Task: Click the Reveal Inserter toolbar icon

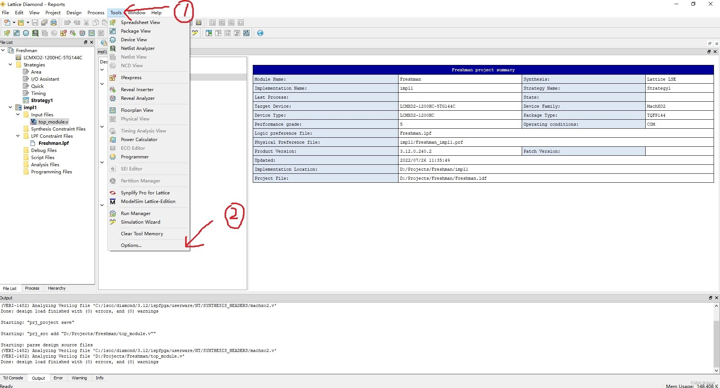Action: (x=73, y=33)
